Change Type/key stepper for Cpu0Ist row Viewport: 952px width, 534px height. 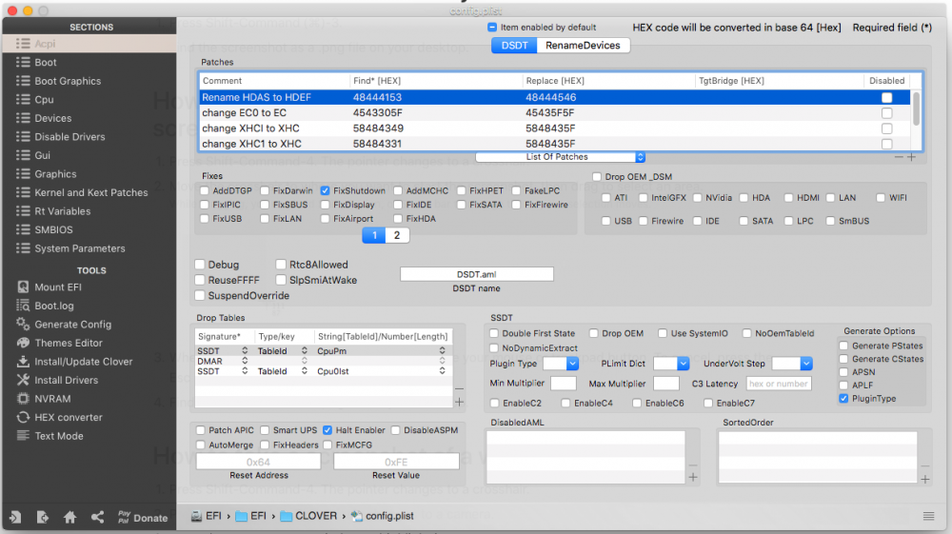coord(305,371)
